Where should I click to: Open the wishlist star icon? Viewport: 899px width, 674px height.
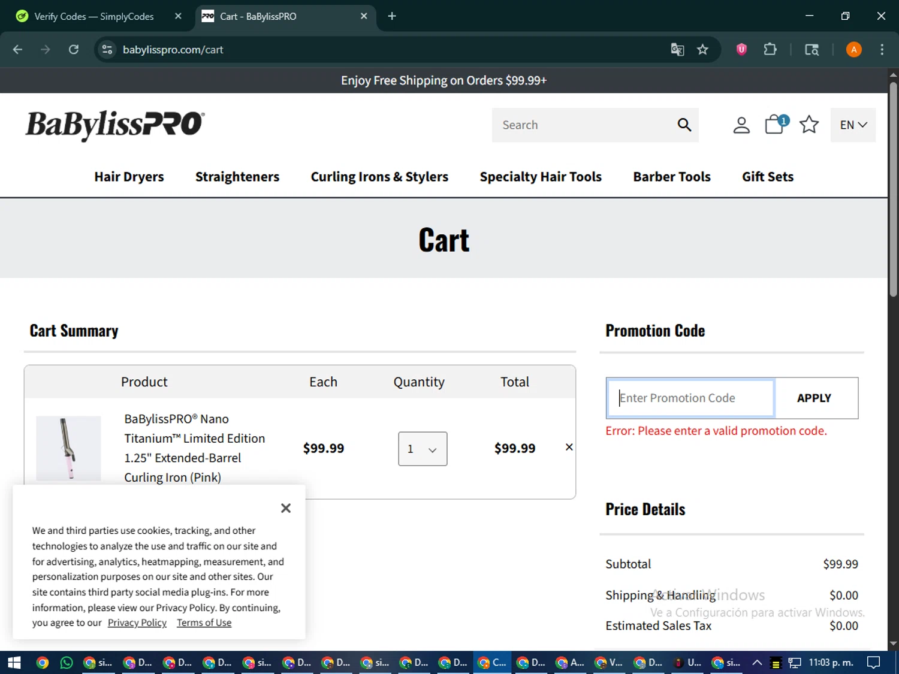[x=809, y=124]
